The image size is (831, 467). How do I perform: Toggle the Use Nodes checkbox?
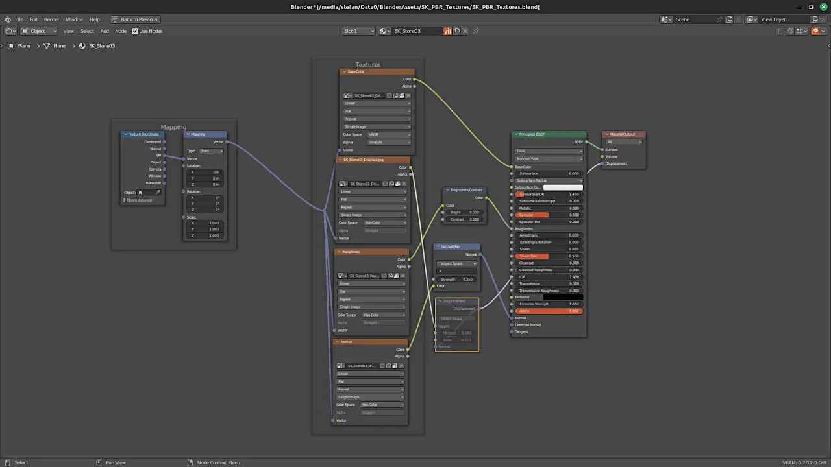click(136, 31)
